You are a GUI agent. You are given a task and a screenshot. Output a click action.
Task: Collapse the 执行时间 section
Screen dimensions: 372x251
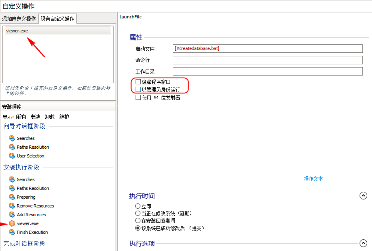[x=363, y=195]
